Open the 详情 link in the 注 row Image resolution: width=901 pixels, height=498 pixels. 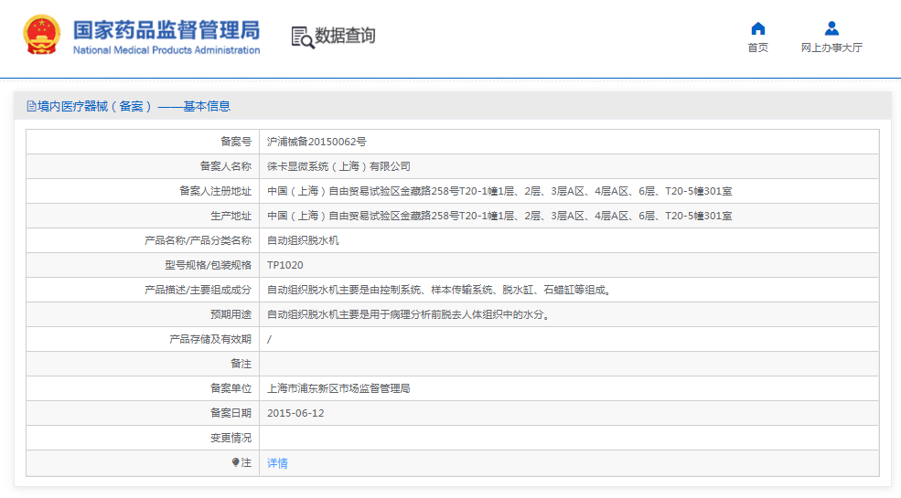tap(277, 463)
